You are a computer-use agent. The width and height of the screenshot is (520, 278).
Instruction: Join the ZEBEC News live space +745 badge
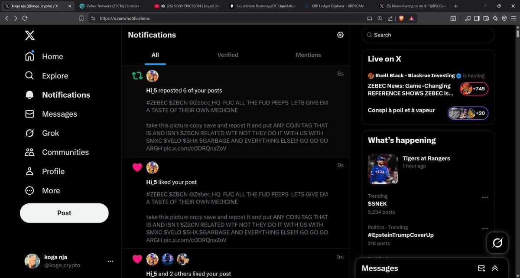coord(474,89)
